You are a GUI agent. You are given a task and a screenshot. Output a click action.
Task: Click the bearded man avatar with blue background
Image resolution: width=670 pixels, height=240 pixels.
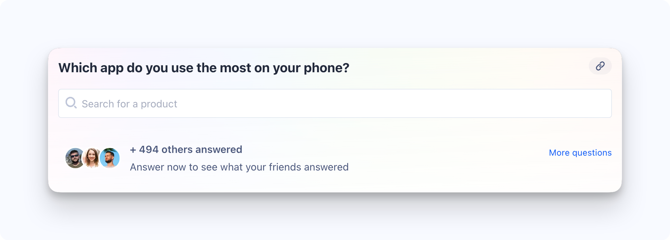coord(110,158)
